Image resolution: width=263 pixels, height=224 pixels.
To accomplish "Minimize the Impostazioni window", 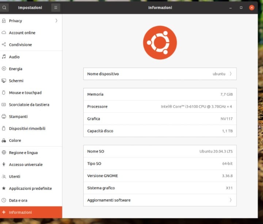I will pos(230,8).
